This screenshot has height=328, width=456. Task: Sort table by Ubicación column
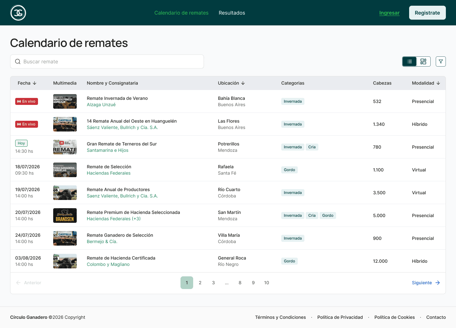point(231,83)
